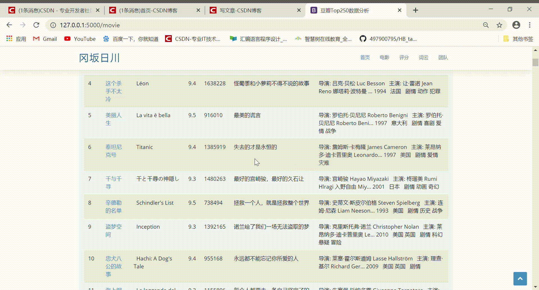Click the scrollbar down arrow

[535, 287]
